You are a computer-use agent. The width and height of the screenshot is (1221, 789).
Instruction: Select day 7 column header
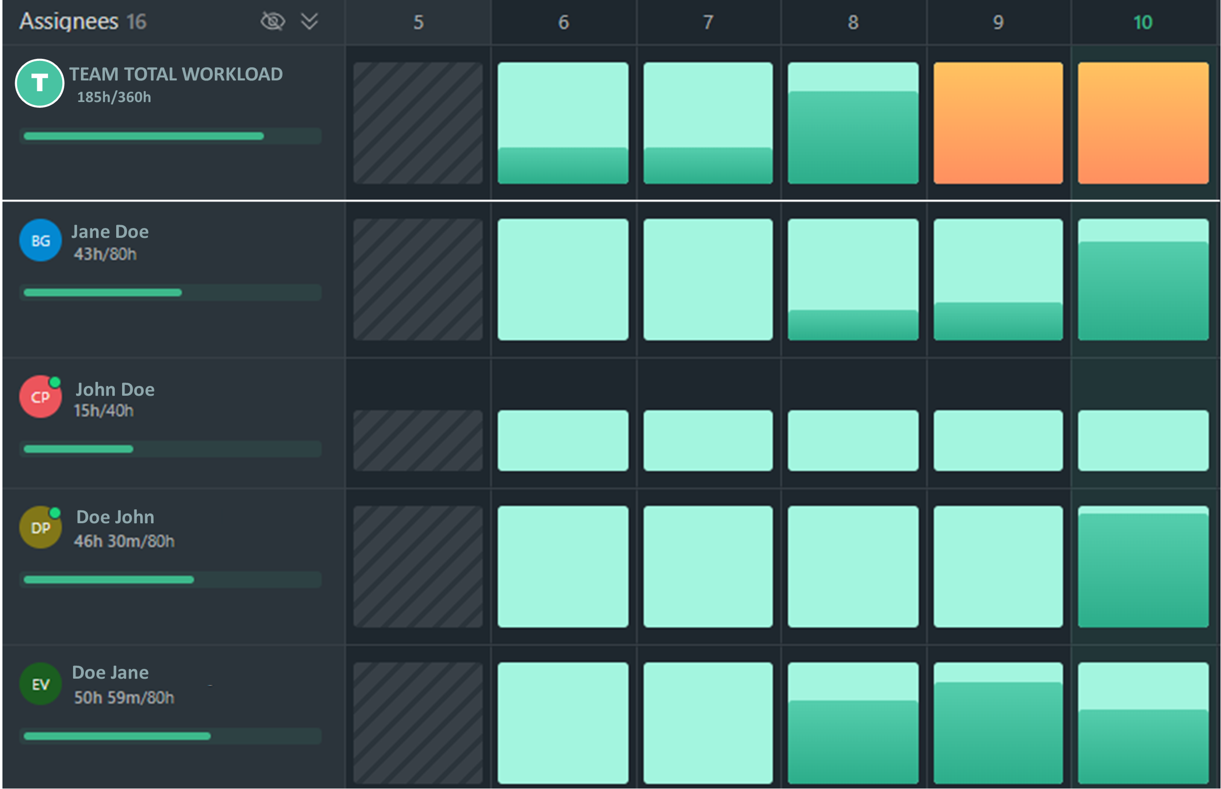708,22
